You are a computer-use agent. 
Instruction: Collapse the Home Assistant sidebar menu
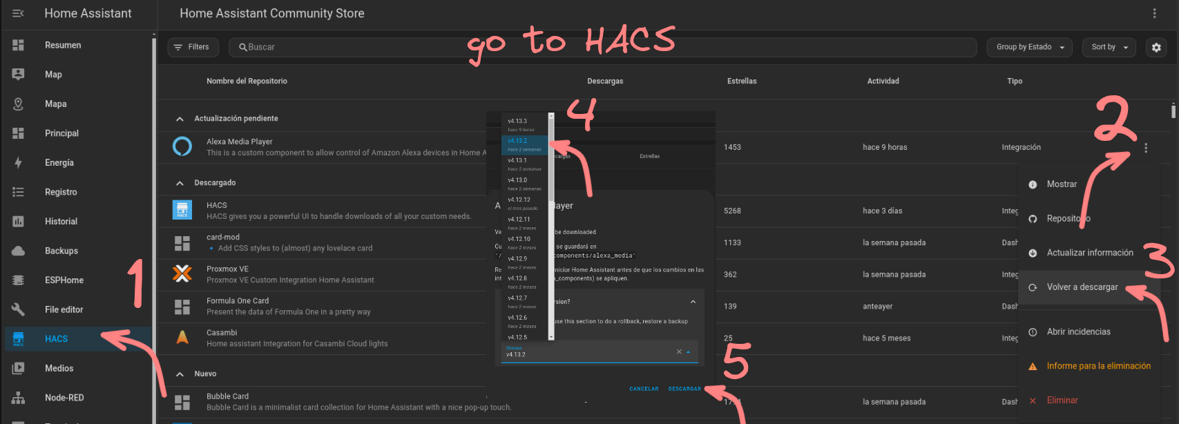click(18, 13)
